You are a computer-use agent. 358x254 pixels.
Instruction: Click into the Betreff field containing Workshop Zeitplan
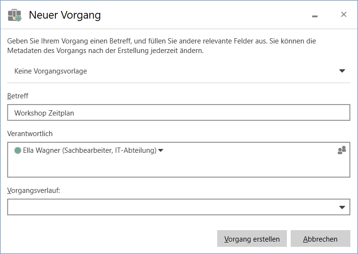coord(179,113)
